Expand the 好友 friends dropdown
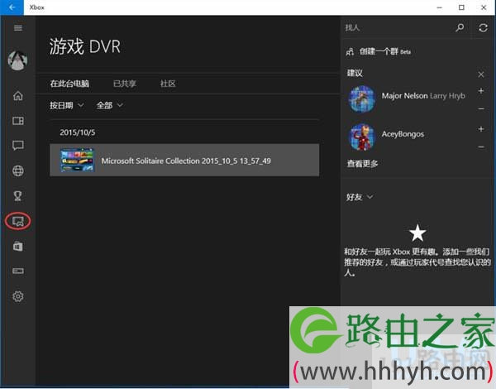 pyautogui.click(x=360, y=197)
